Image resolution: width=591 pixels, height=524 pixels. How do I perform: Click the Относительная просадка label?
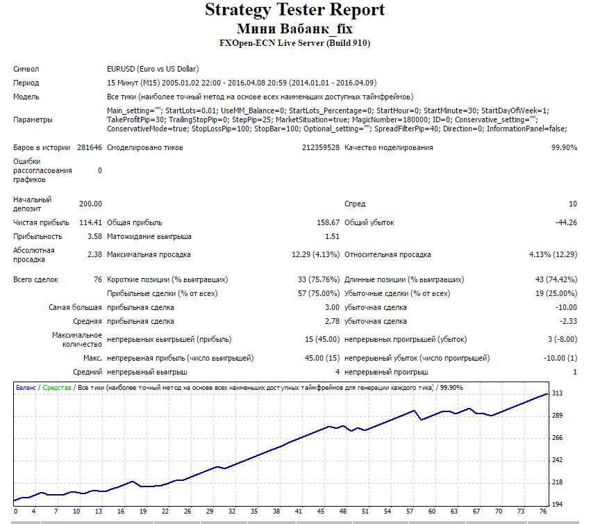pos(388,254)
